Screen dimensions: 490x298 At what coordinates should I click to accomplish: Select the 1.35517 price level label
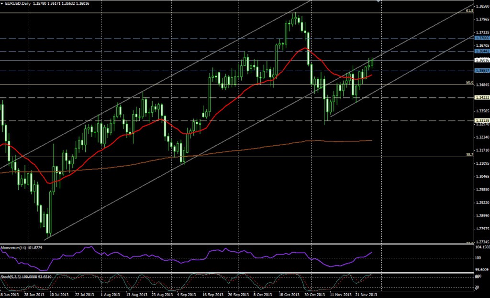coord(481,71)
